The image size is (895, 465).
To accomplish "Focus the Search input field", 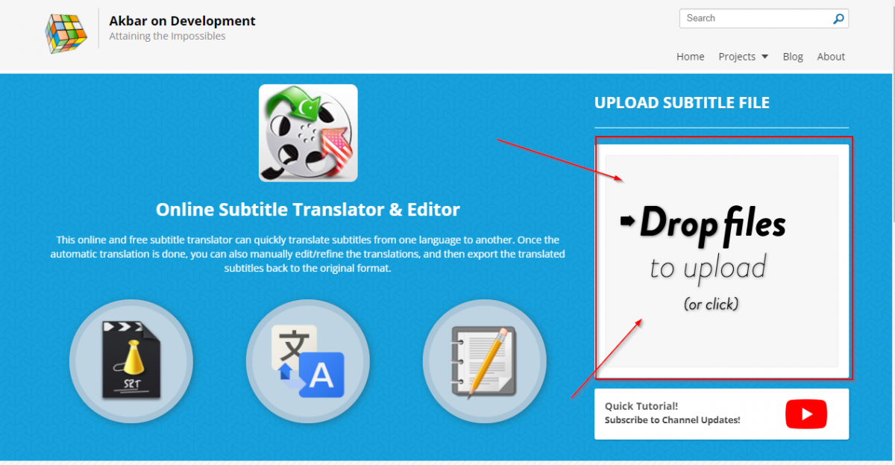I will pyautogui.click(x=753, y=19).
